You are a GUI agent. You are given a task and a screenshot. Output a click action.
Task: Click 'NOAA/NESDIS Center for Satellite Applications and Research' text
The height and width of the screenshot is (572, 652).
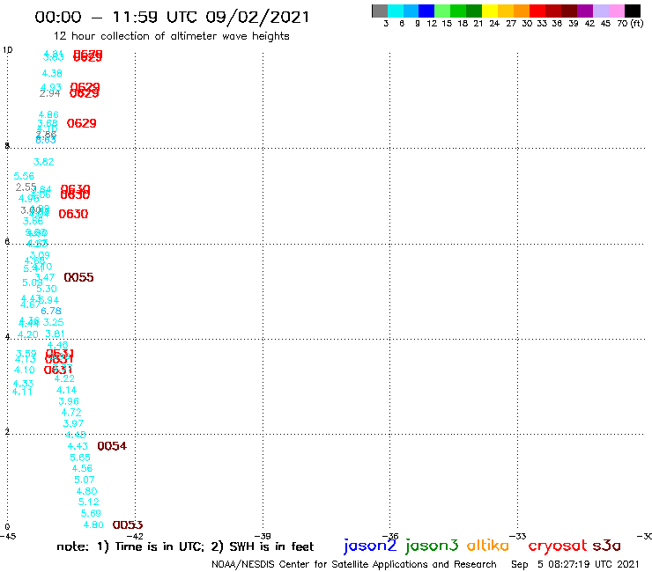(x=354, y=564)
